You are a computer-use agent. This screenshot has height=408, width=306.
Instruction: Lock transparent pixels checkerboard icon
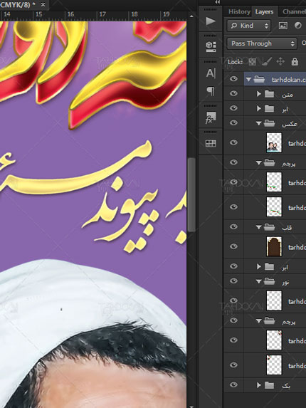253,62
